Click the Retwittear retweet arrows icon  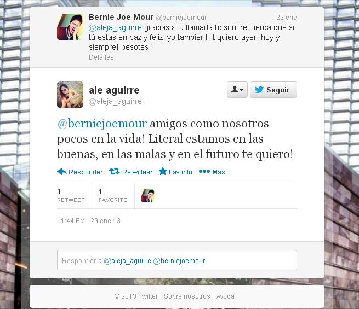[115, 171]
